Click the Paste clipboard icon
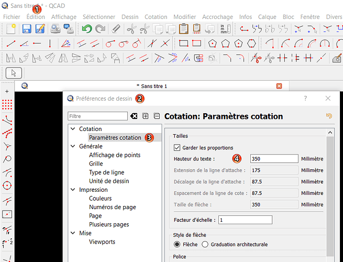Screen dimensions: 343x262 (x=183, y=29)
